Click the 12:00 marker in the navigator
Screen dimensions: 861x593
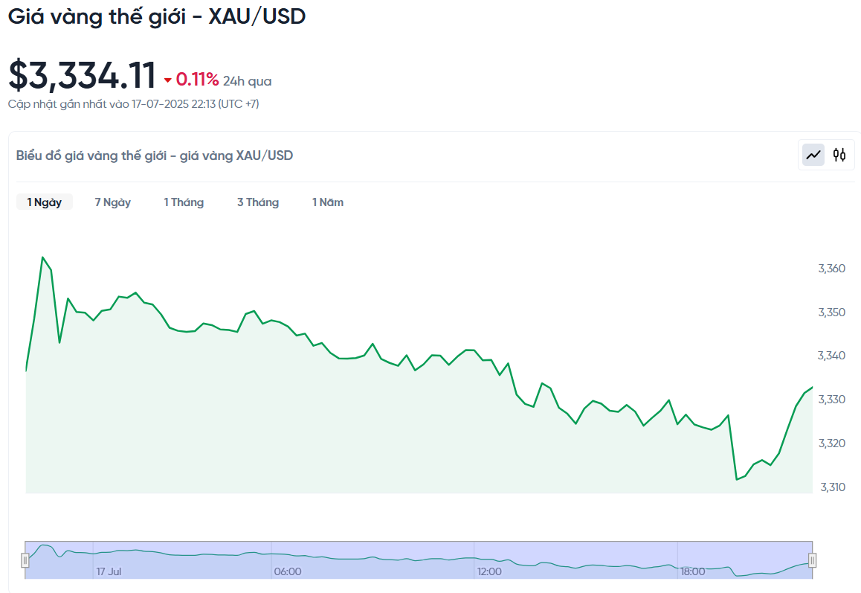tap(489, 571)
